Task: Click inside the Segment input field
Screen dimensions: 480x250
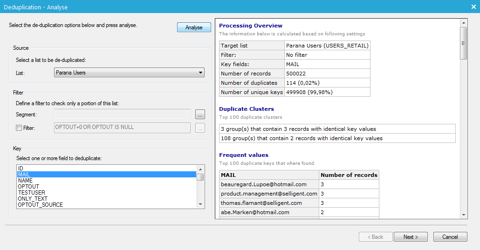Action: (x=122, y=115)
